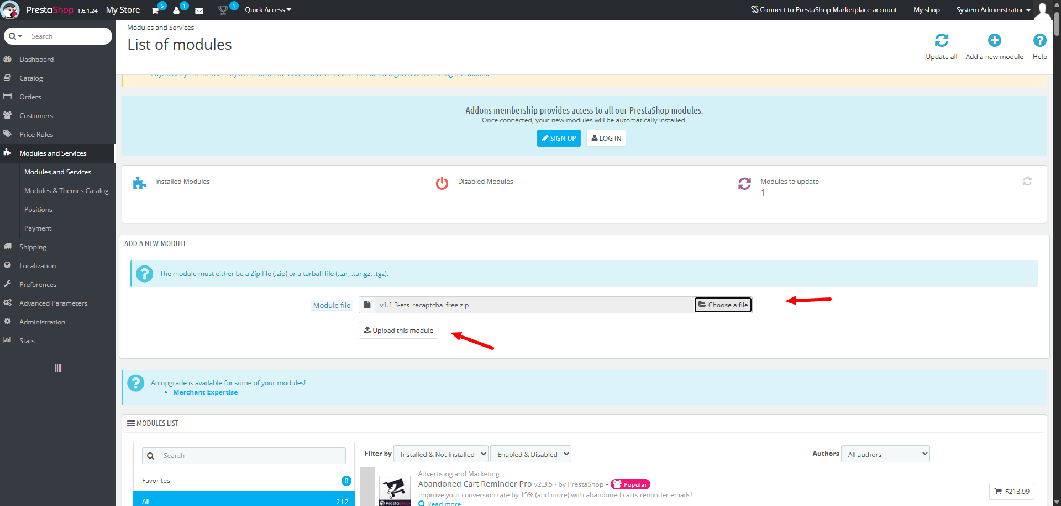Focus the modules list Search field
The height and width of the screenshot is (506, 1061).
(x=252, y=456)
